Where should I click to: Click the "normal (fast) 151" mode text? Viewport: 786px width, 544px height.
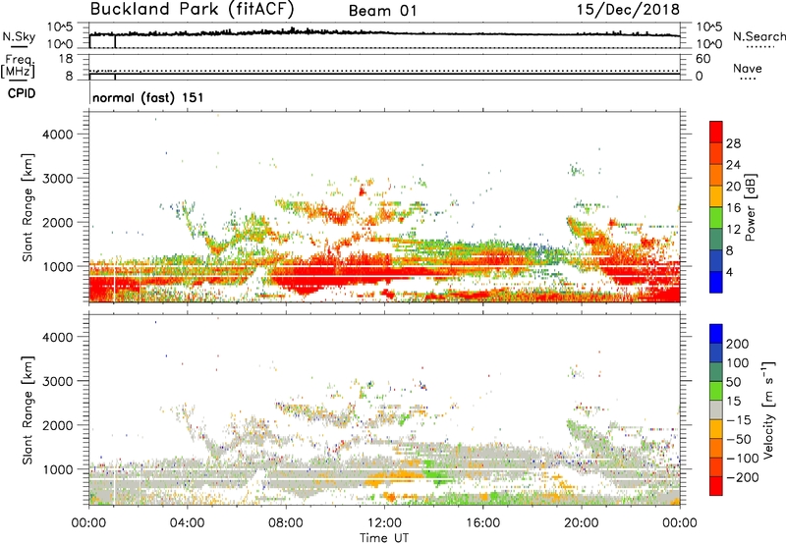click(x=148, y=97)
